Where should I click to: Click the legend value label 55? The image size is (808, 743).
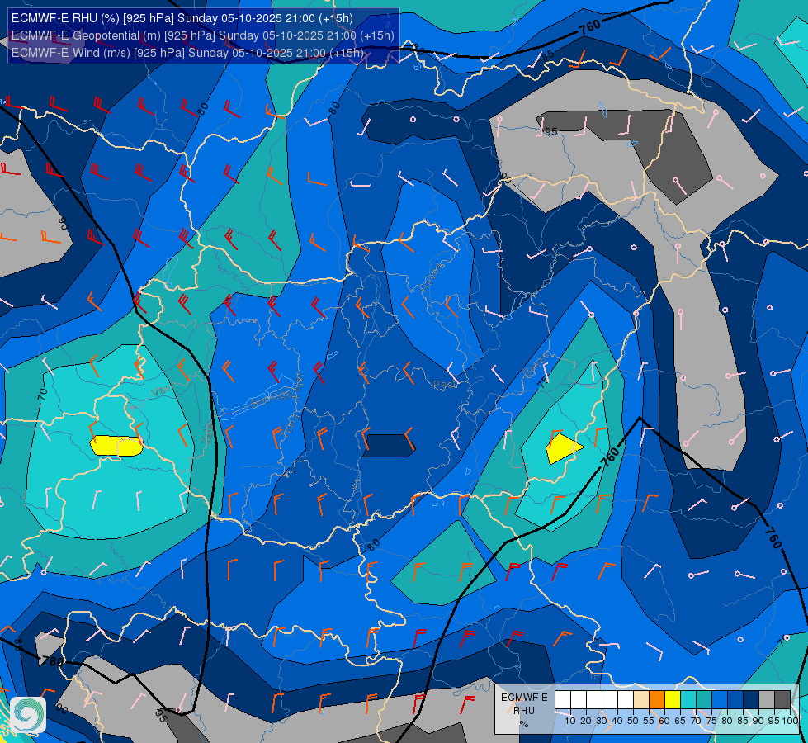[x=649, y=721]
